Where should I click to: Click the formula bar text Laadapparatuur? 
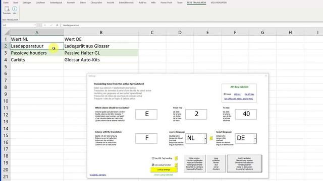tap(71, 25)
